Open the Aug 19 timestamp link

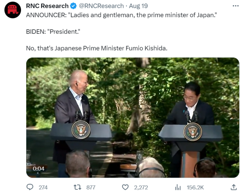pos(139,6)
